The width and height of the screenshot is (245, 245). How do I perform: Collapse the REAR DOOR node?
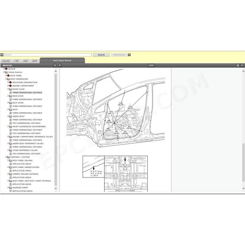(x=8, y=96)
